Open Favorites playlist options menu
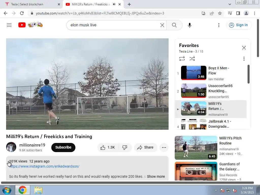The width and height of the screenshot is (260, 195). click(244, 59)
